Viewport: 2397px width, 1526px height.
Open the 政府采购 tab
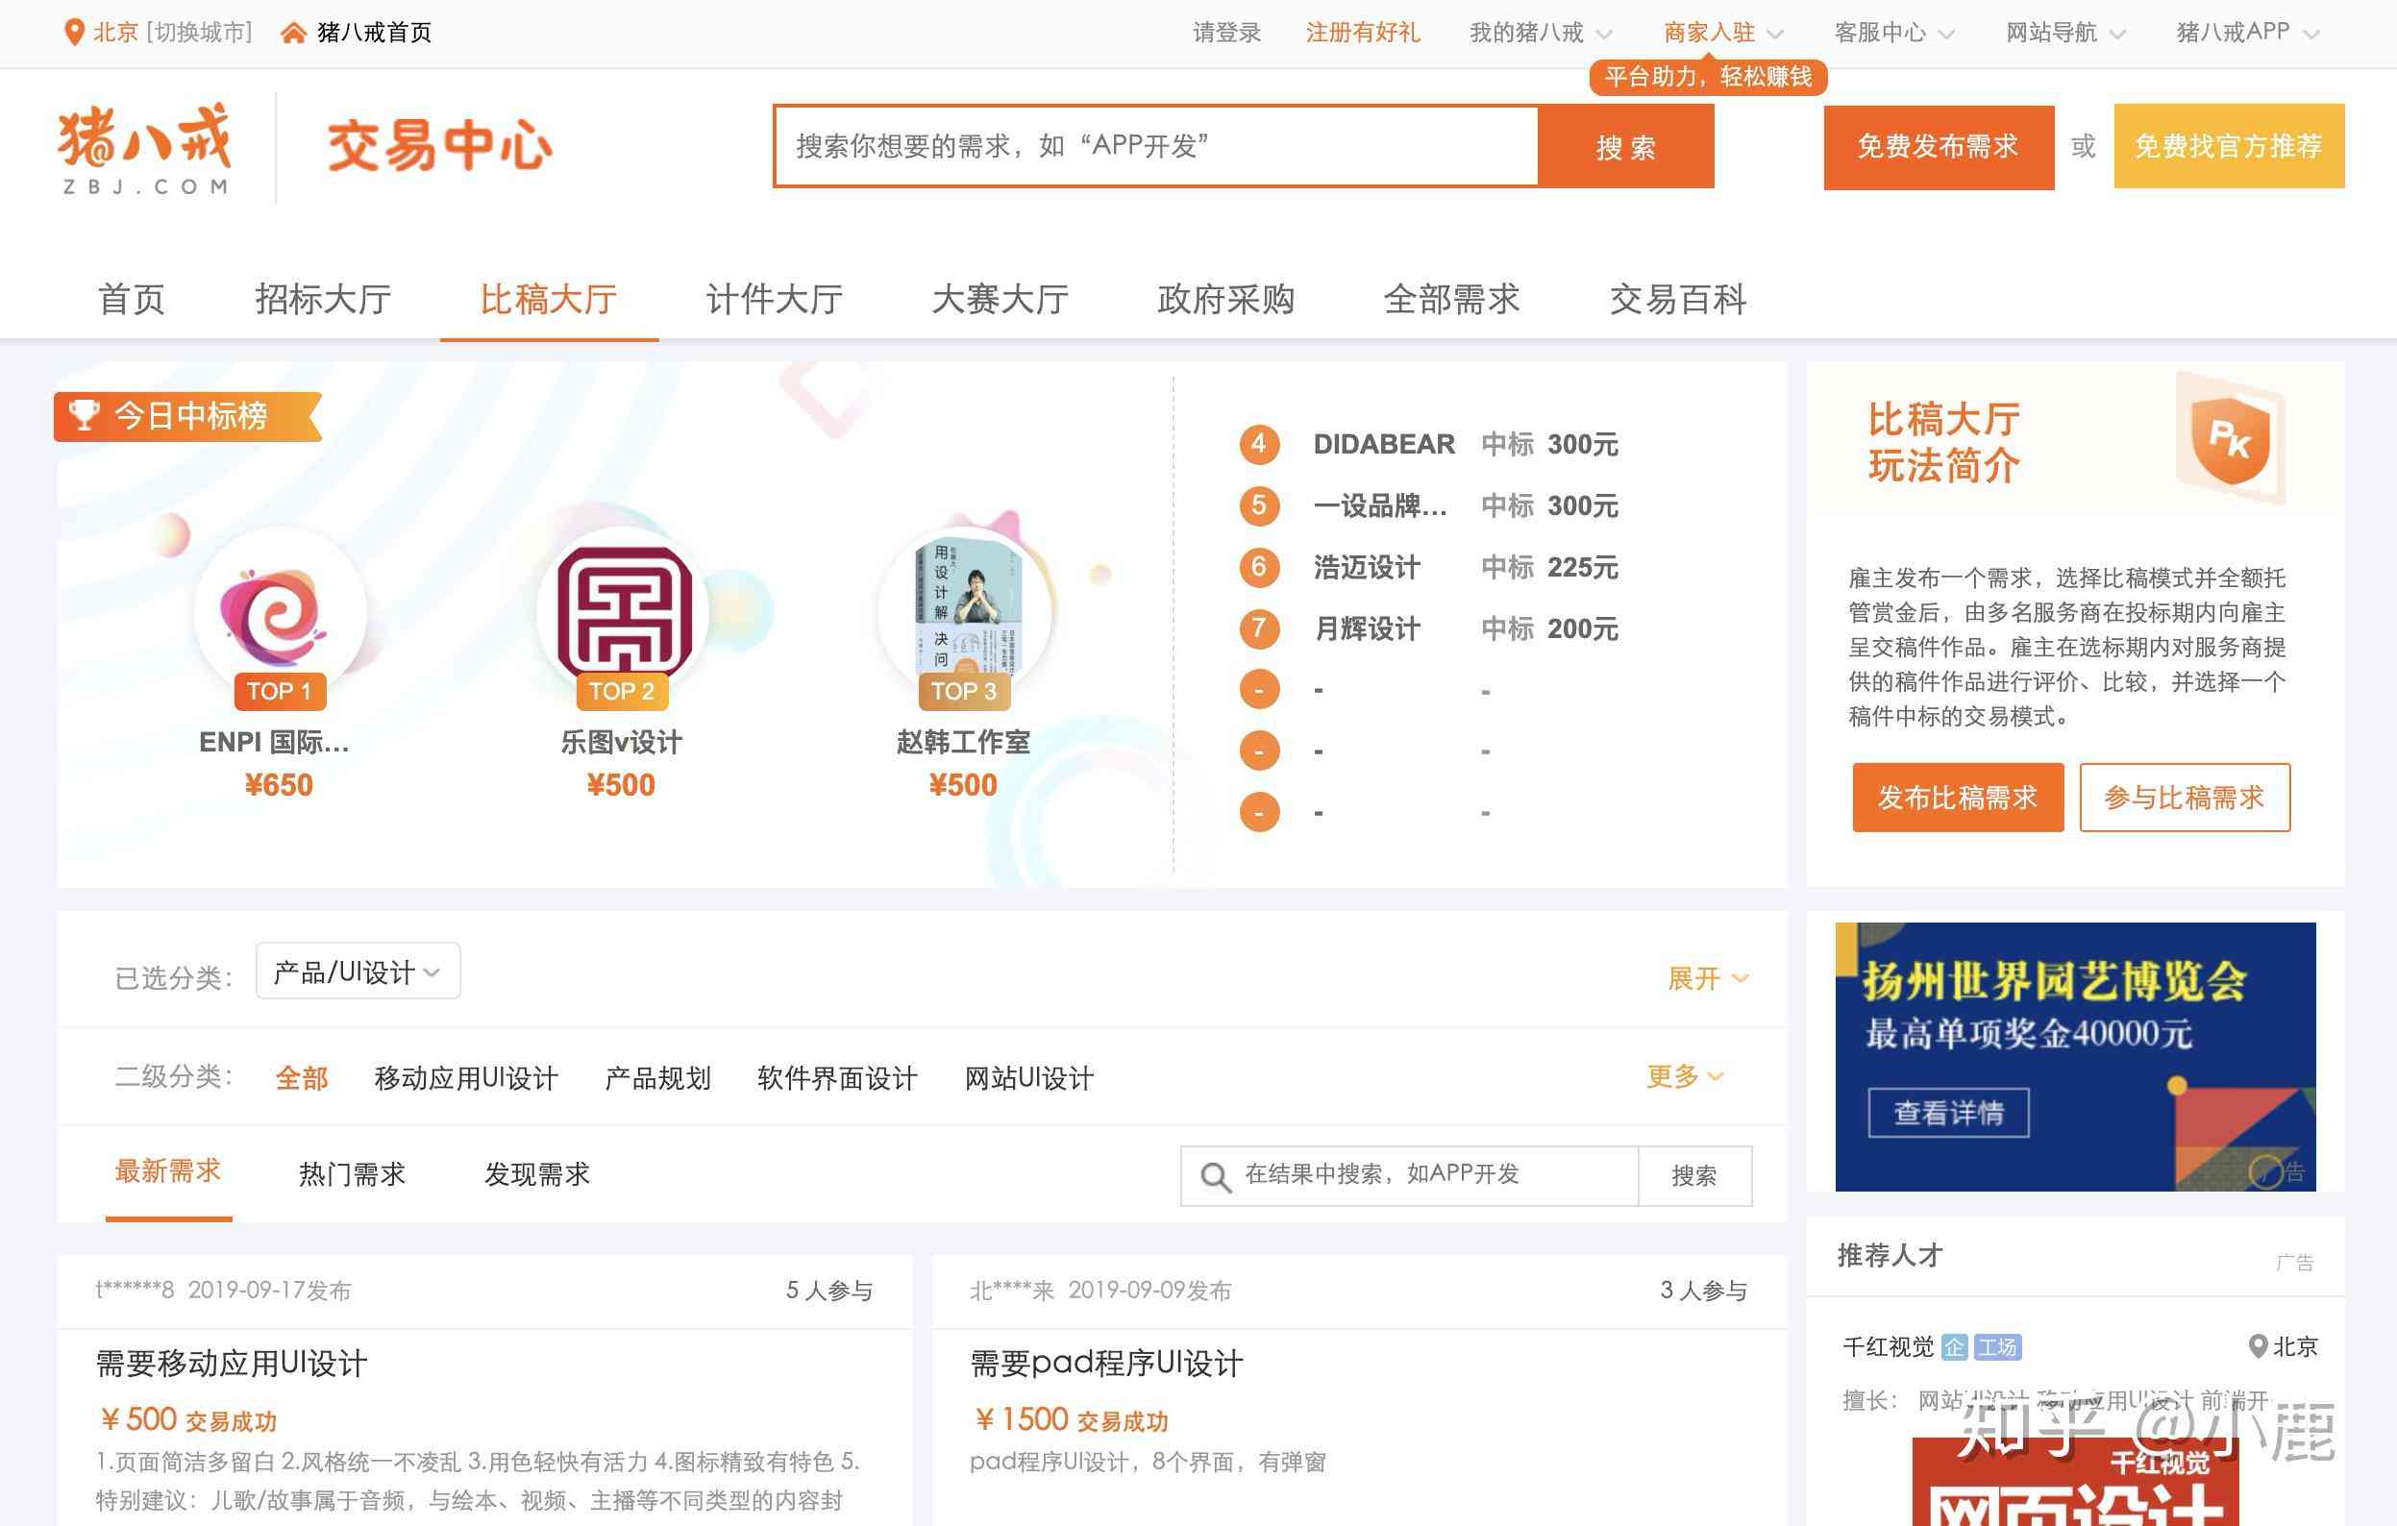1226,299
